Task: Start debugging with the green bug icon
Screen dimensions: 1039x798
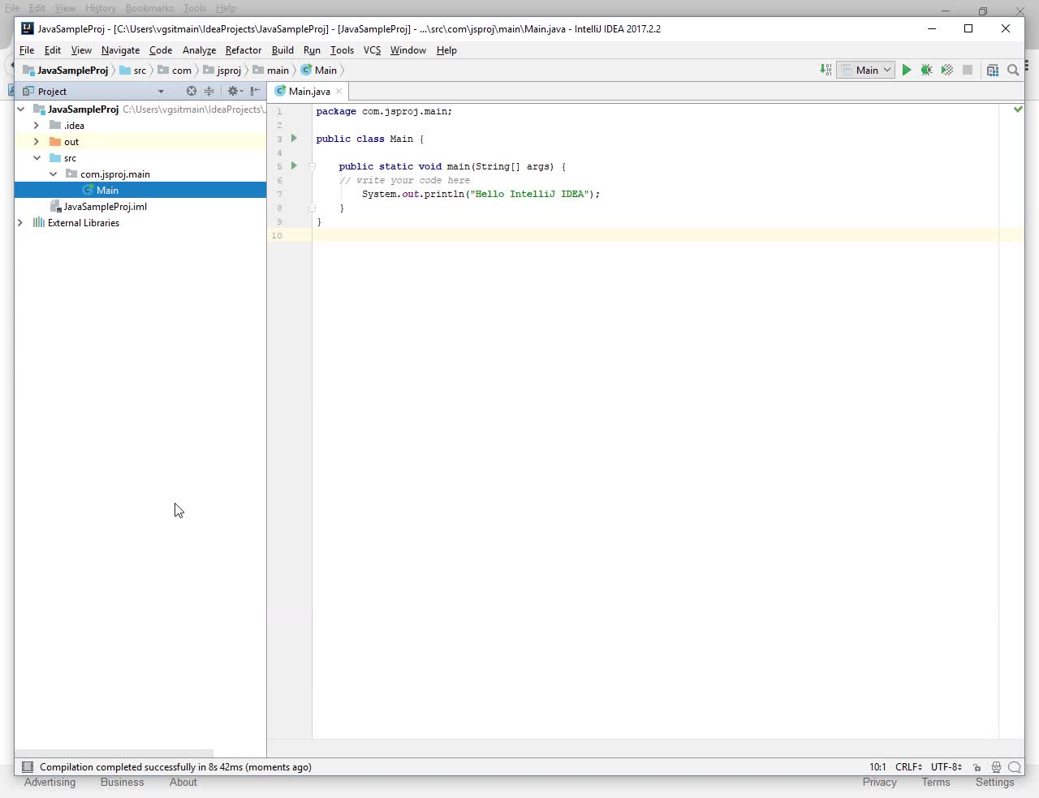Action: (x=927, y=70)
